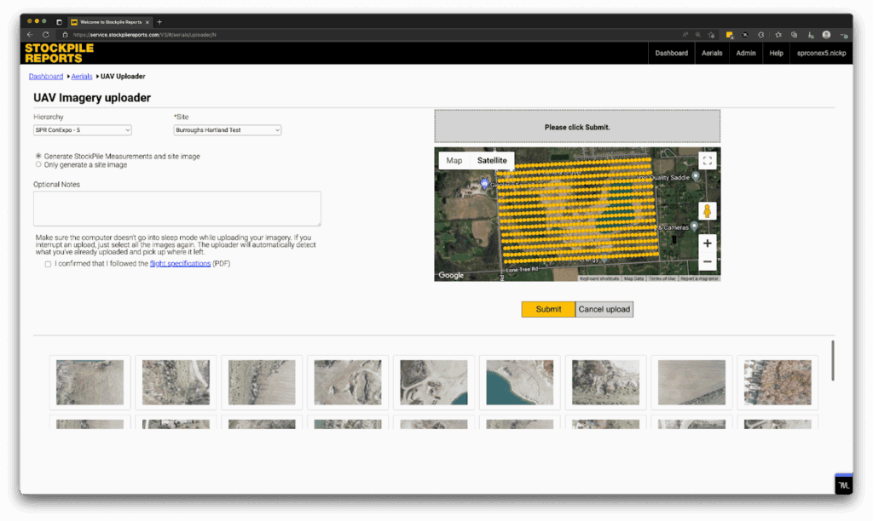This screenshot has height=521, width=873.
Task: Select Generate StockPile Measurements and site image
Action: (38, 157)
